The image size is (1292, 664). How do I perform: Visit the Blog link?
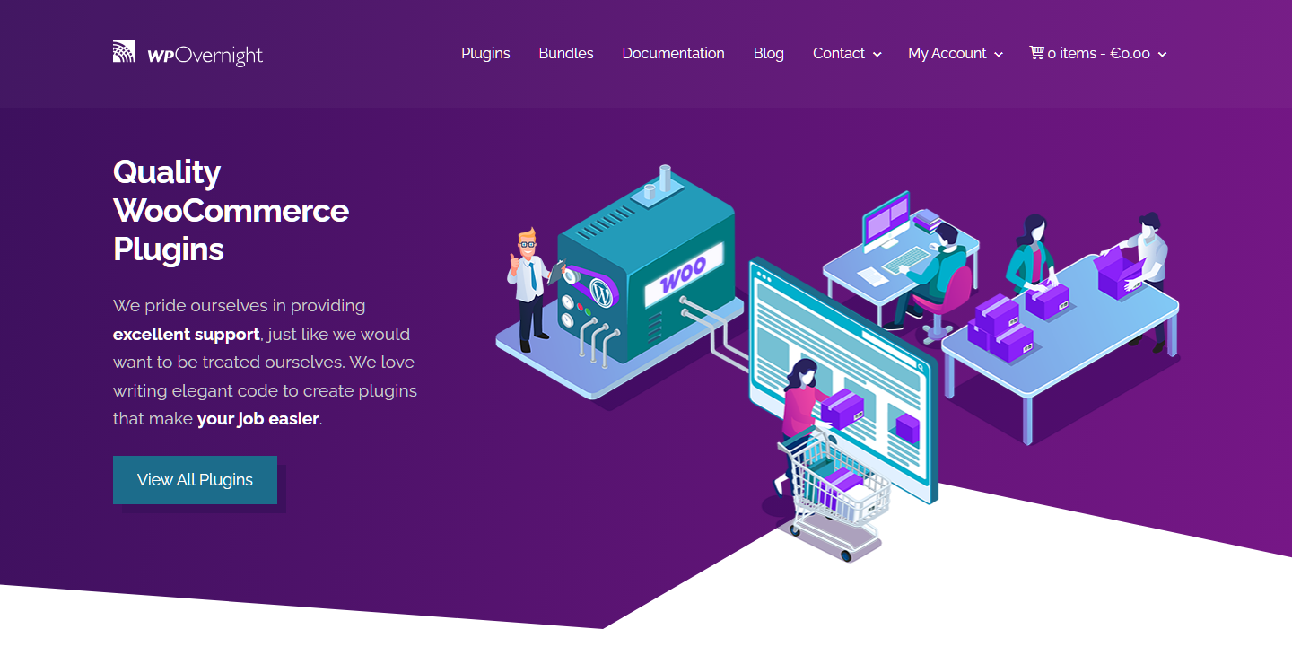[769, 54]
